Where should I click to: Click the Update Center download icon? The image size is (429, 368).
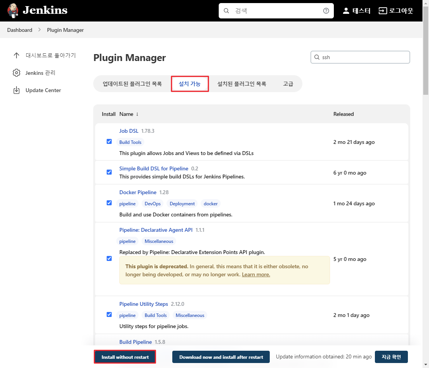(x=16, y=90)
